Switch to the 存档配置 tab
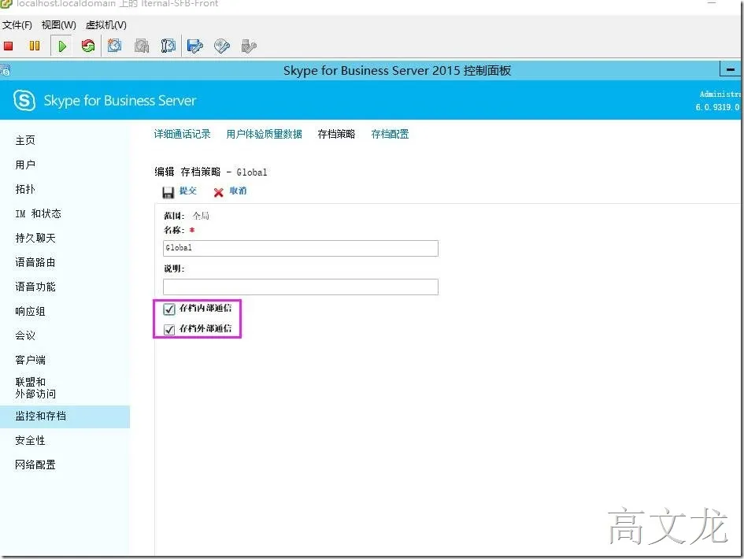Screen dimensions: 744x559 point(390,135)
